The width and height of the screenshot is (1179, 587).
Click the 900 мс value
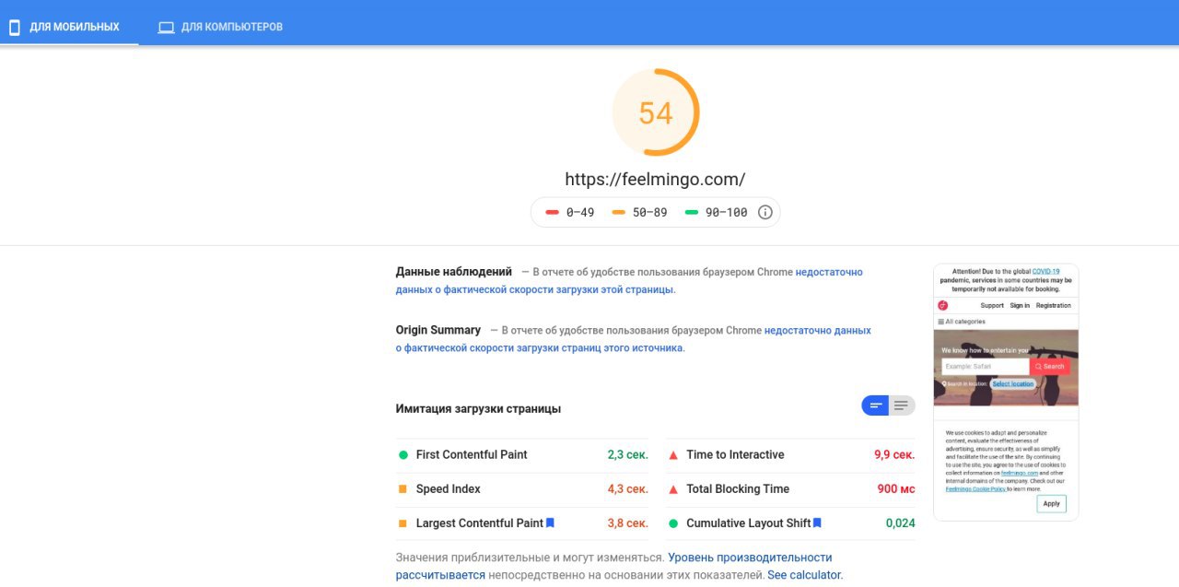[x=896, y=488]
